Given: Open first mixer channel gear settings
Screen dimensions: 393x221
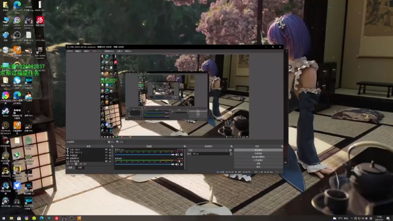Looking at the screenshot, I should (182, 155).
